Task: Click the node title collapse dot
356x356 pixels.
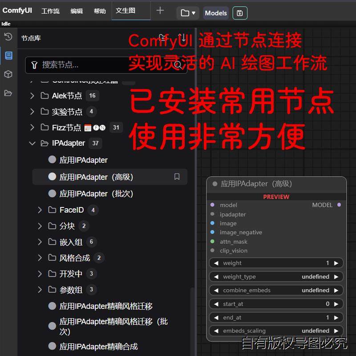Action: (215, 184)
